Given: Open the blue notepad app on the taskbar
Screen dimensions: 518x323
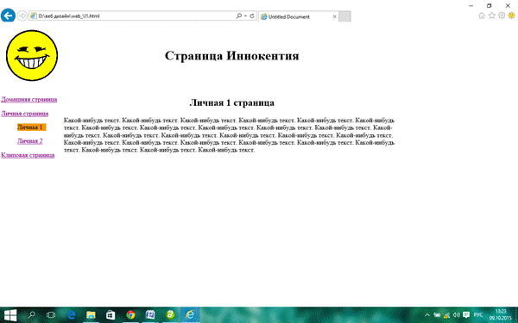Looking at the screenshot, I should (150, 315).
